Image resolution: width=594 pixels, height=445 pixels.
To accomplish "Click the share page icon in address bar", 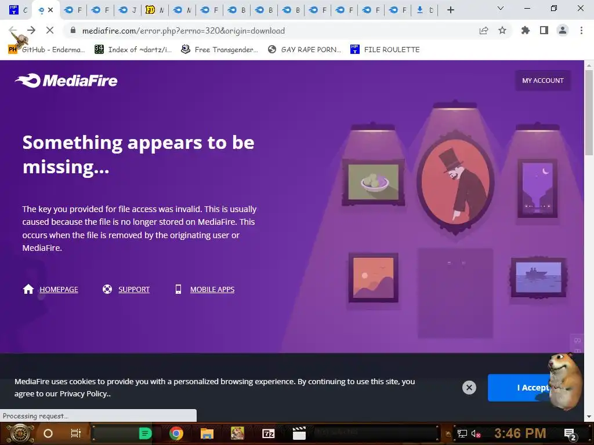I will click(483, 31).
